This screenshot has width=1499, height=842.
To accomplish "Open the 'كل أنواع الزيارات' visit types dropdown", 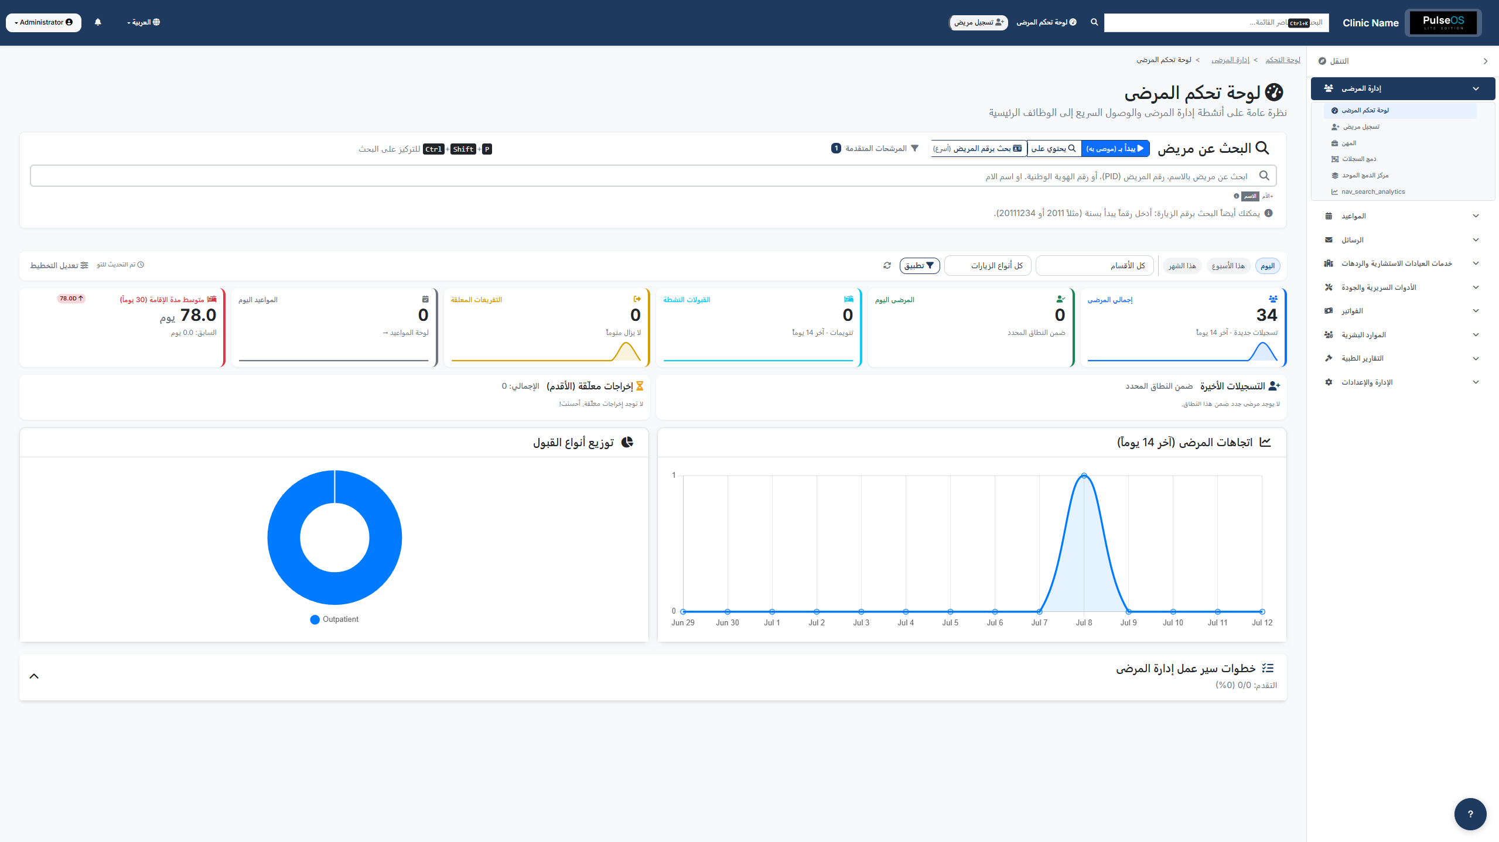I will pyautogui.click(x=988, y=266).
